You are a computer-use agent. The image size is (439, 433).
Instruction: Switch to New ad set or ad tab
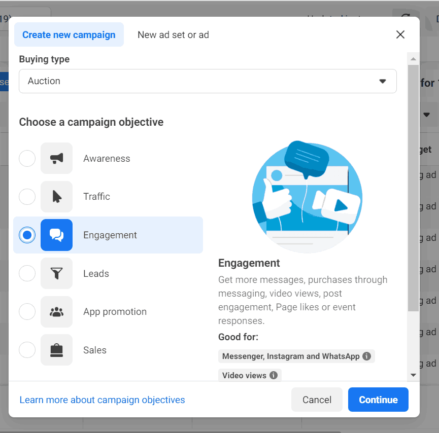pyautogui.click(x=173, y=35)
